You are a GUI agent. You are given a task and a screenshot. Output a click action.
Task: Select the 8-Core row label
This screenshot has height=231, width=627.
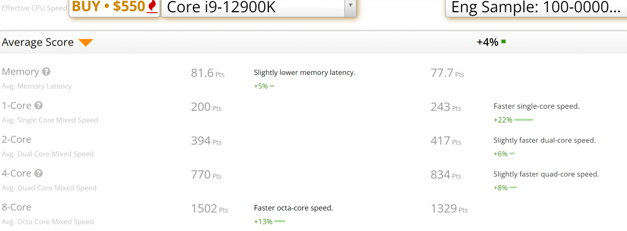coord(17,207)
